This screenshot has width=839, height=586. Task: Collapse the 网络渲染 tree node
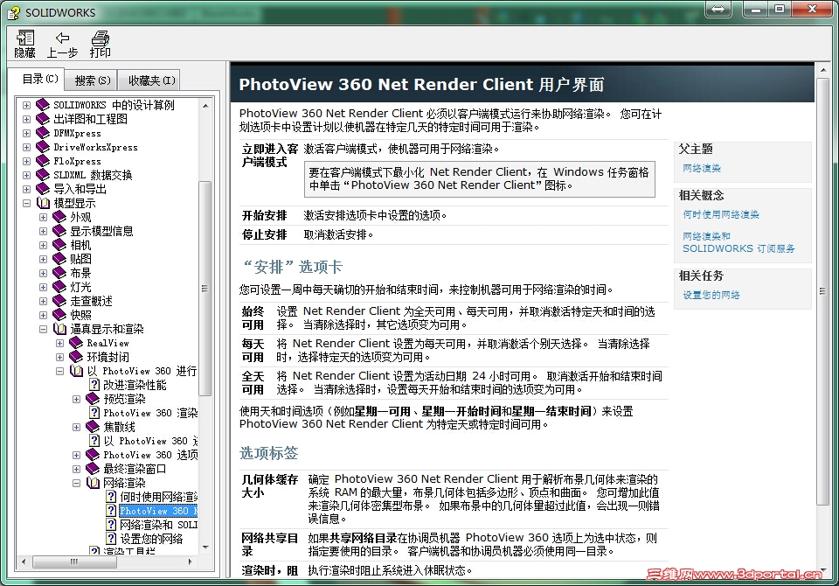point(77,483)
